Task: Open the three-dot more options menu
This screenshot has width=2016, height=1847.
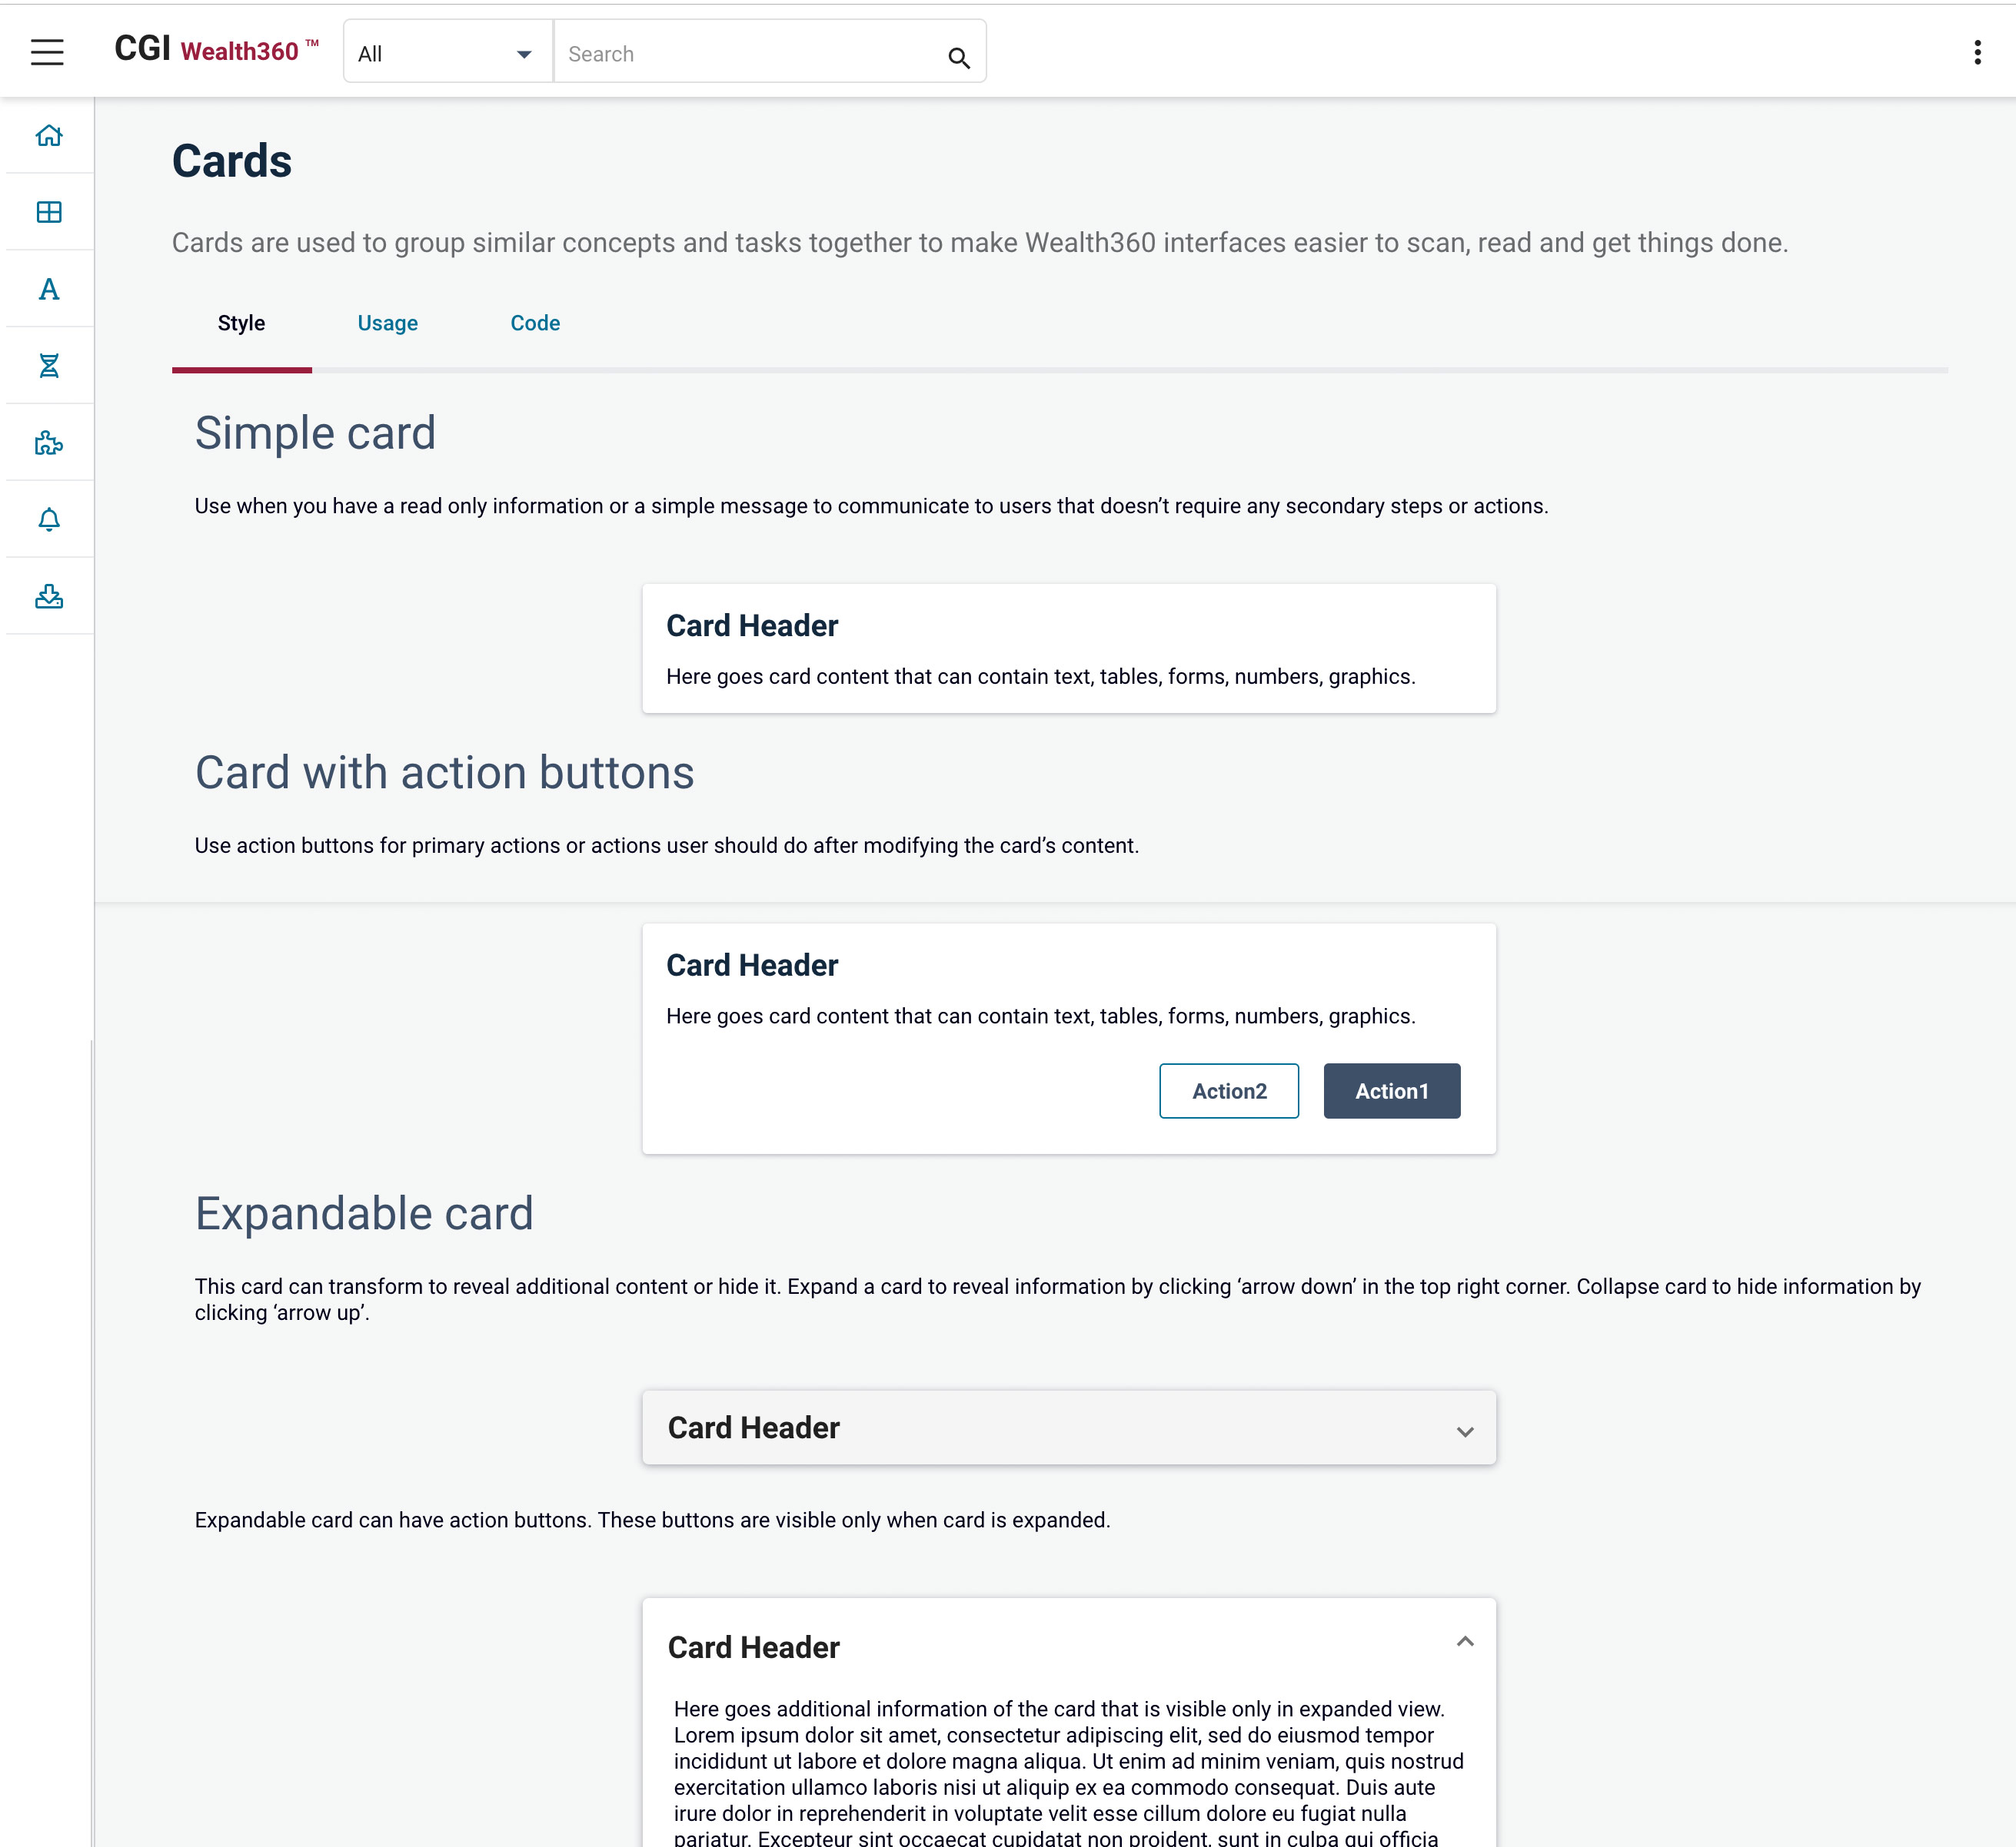Action: click(x=1977, y=52)
